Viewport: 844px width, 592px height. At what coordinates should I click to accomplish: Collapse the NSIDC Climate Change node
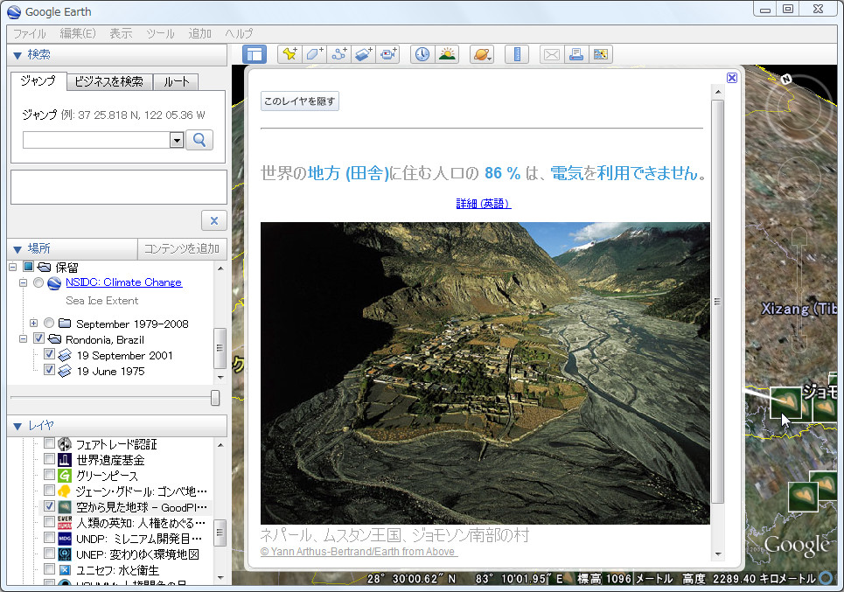[x=23, y=282]
